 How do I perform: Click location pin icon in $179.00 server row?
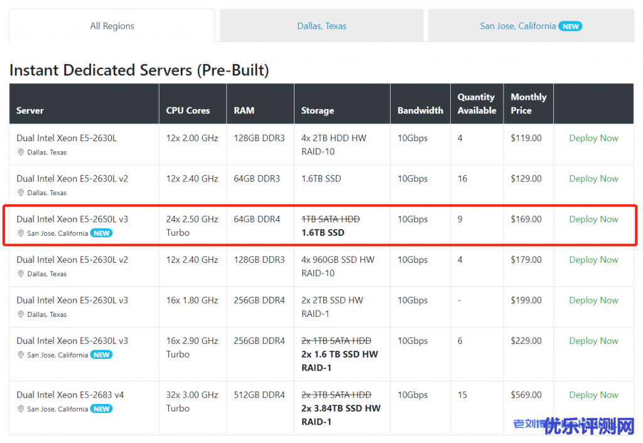pos(21,274)
